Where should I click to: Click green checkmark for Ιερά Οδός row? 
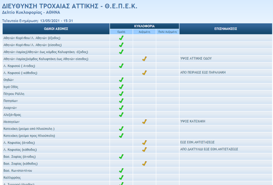pos(121,87)
